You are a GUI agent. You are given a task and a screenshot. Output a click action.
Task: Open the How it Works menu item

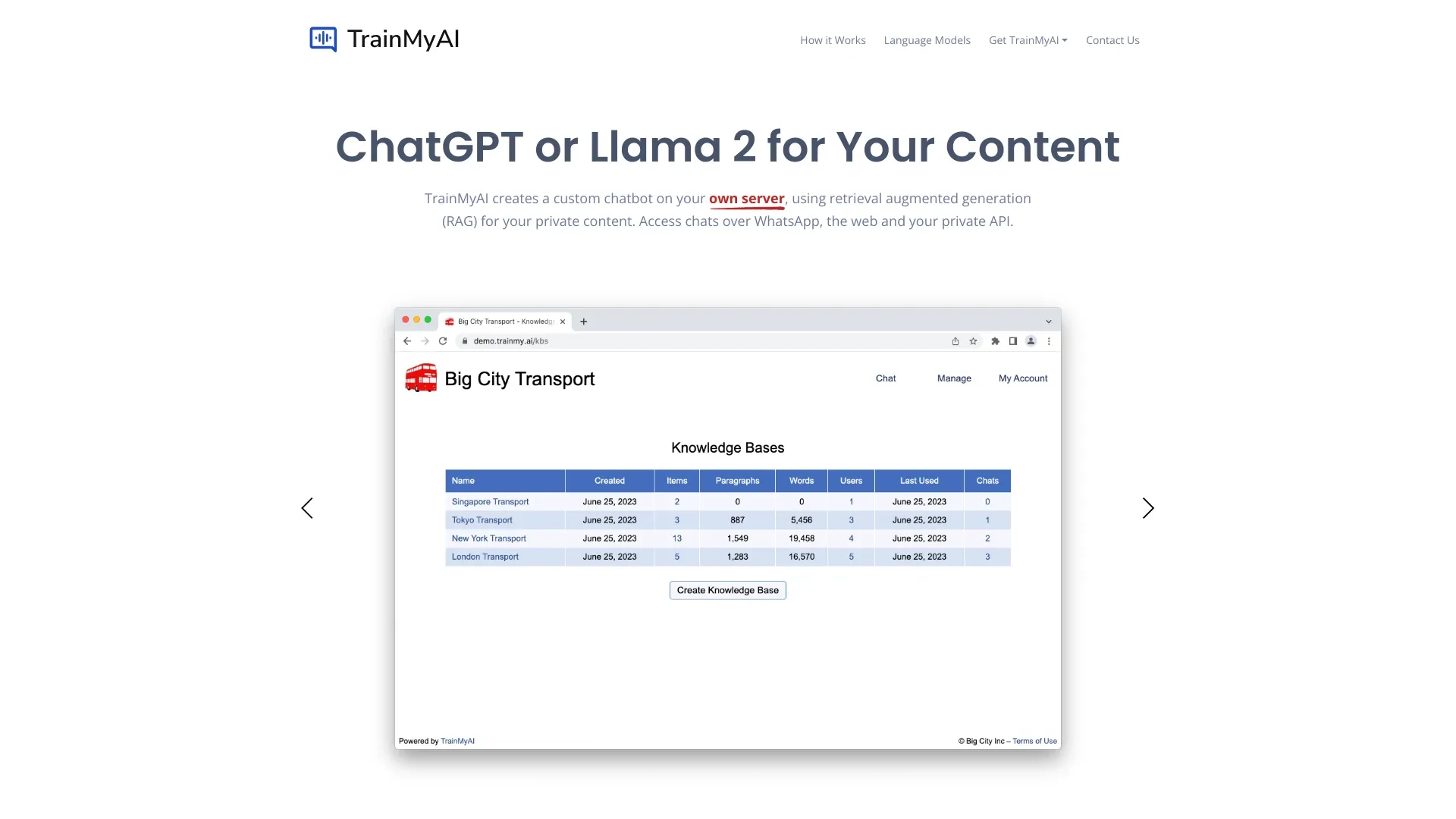coord(833,40)
